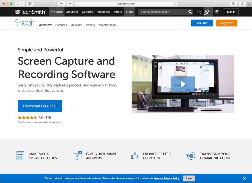This screenshot has width=252, height=183.
Task: Open the About menu
Action: [x=118, y=12]
